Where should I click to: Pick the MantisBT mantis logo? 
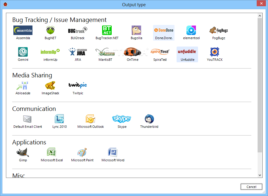pyautogui.click(x=105, y=52)
